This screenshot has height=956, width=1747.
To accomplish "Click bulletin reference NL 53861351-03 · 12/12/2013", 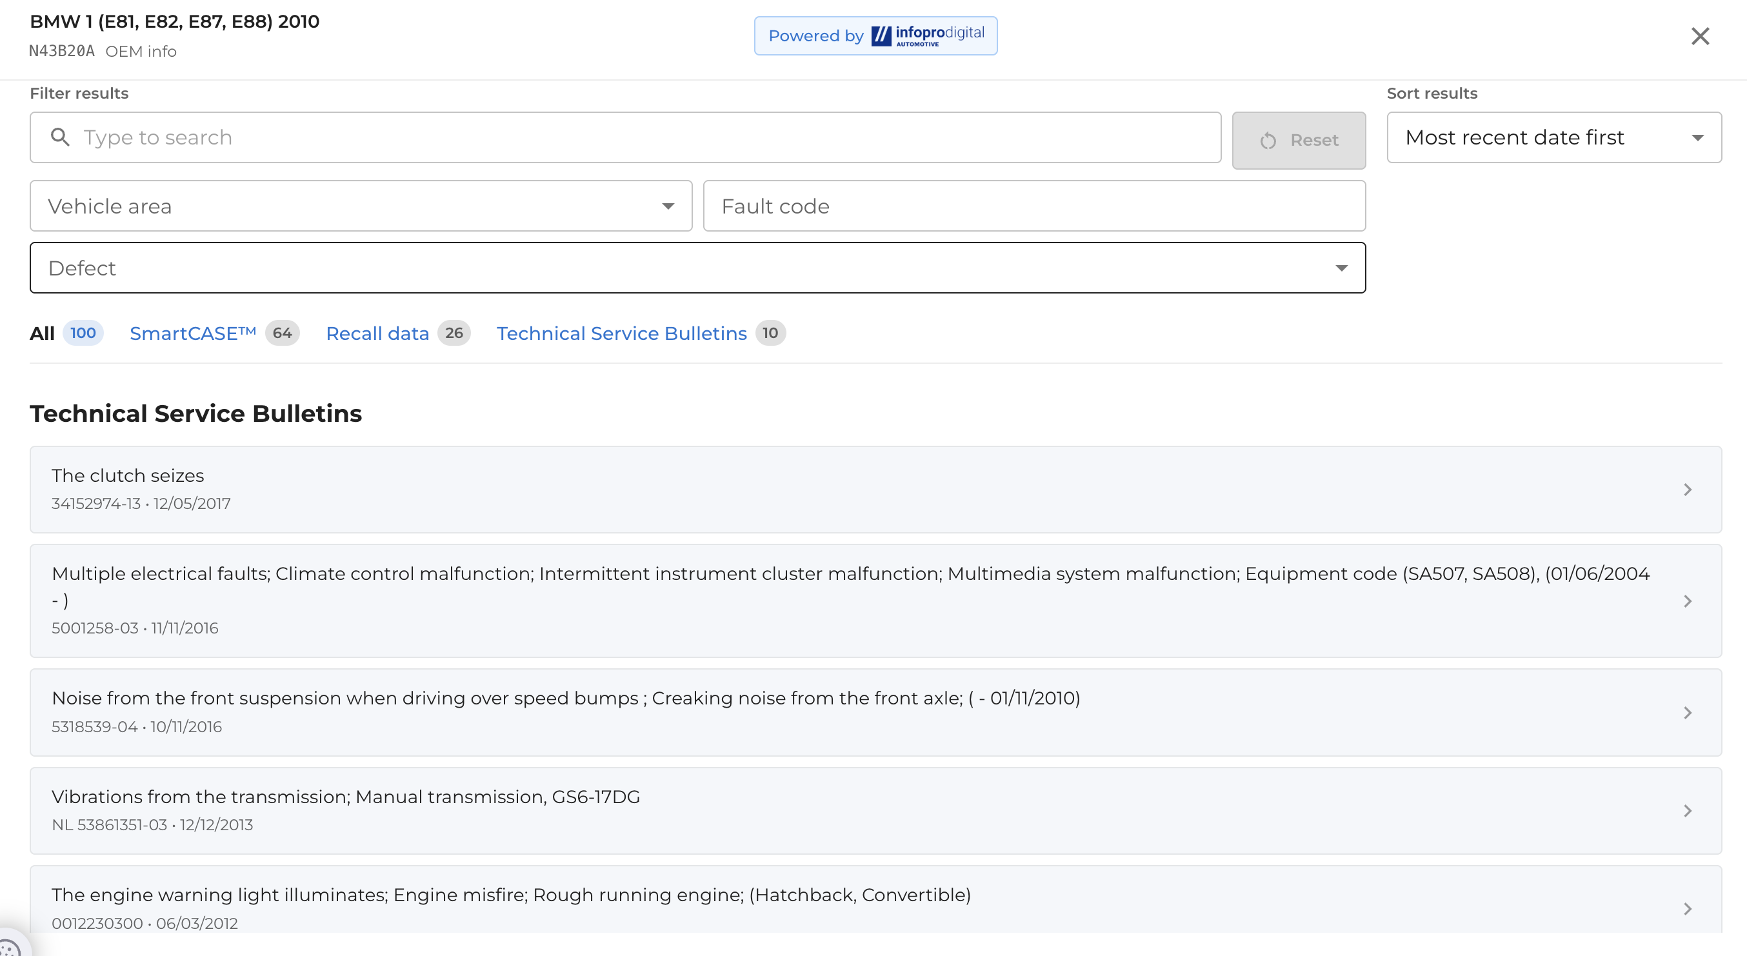I will tap(153, 824).
